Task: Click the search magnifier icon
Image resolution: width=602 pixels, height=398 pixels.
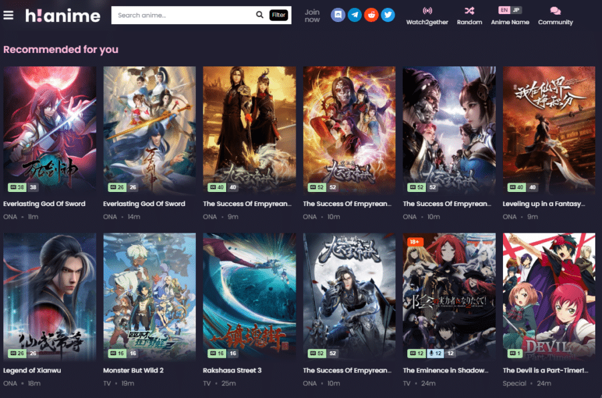Action: pos(260,15)
